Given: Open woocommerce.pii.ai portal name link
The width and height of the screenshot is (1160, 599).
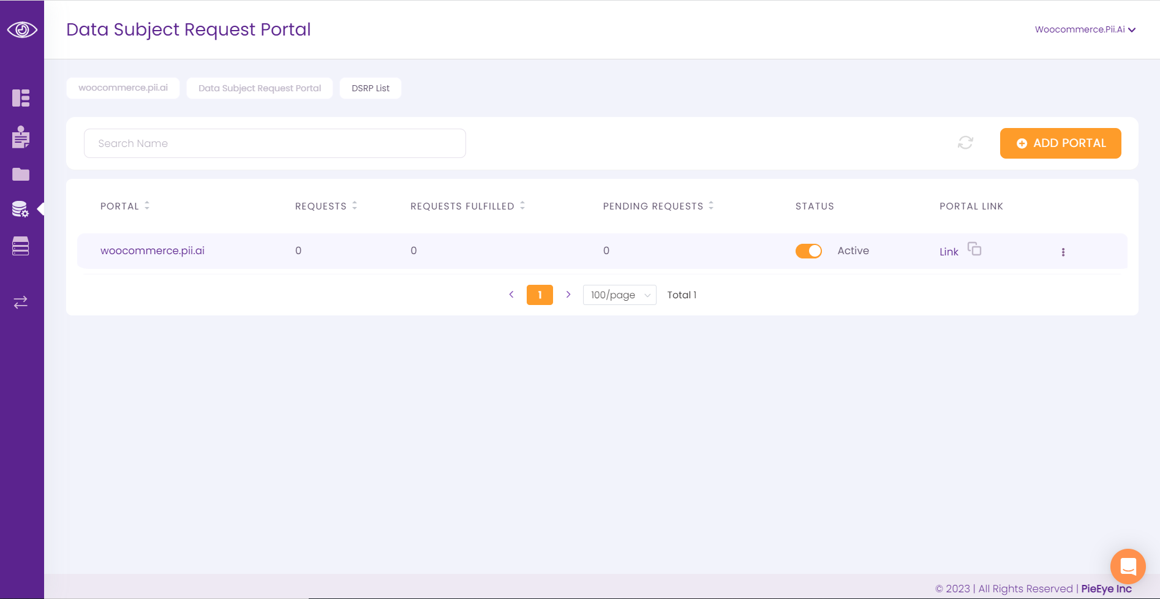Looking at the screenshot, I should [153, 251].
